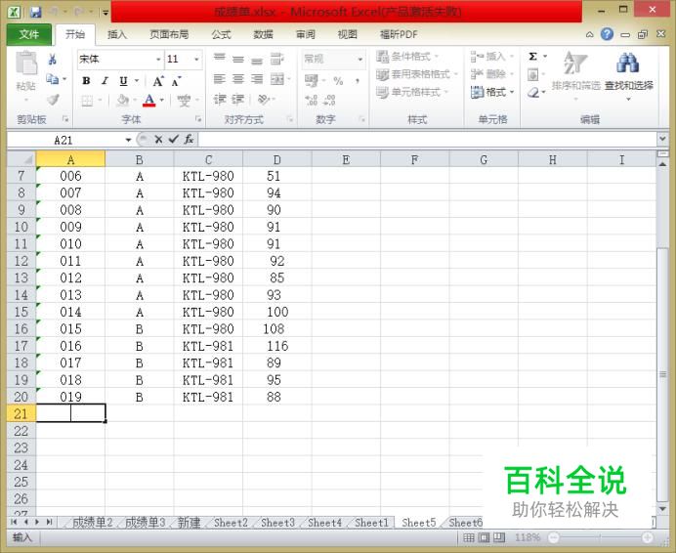Switch to the Sheet2 sheet tab
676x553 pixels.
click(x=231, y=523)
